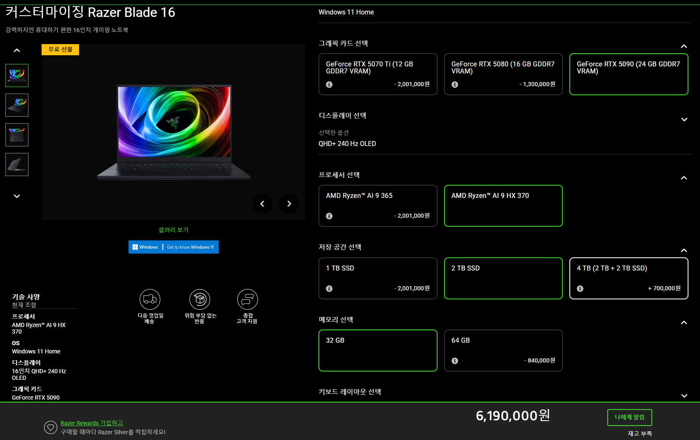Select GeForce RTX 5090 graphics option
This screenshot has height=440, width=700.
(x=629, y=74)
